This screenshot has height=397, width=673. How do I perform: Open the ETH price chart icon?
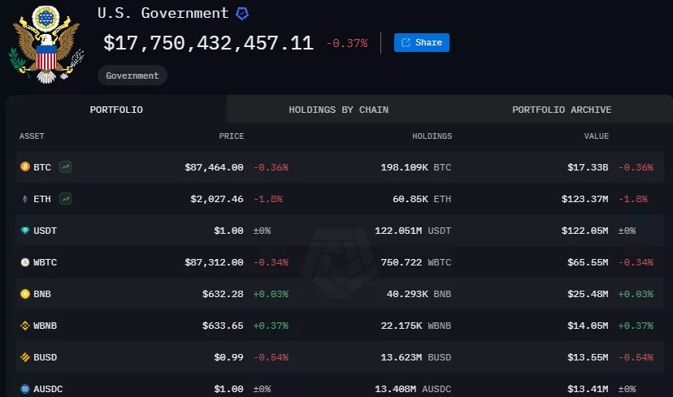65,198
